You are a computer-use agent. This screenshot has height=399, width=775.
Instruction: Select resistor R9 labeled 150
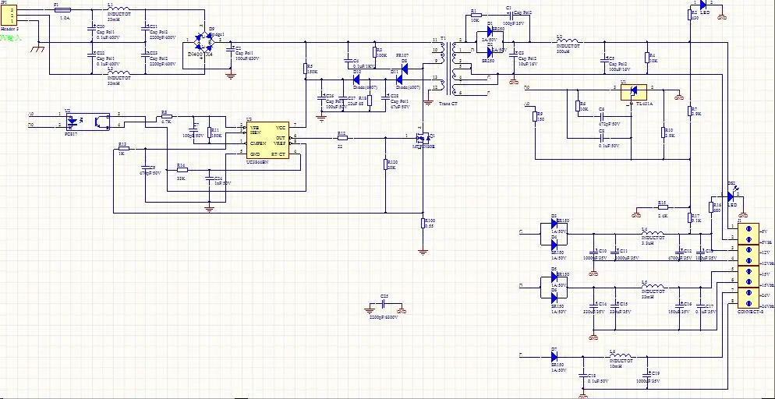(534, 116)
